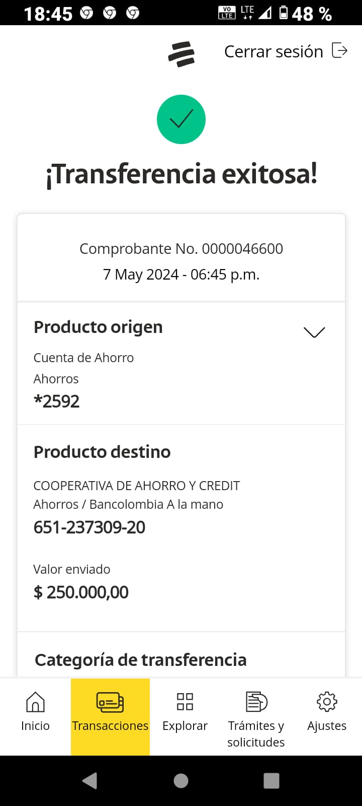Tap the green success checkmark icon
This screenshot has height=806, width=362.
click(x=181, y=119)
